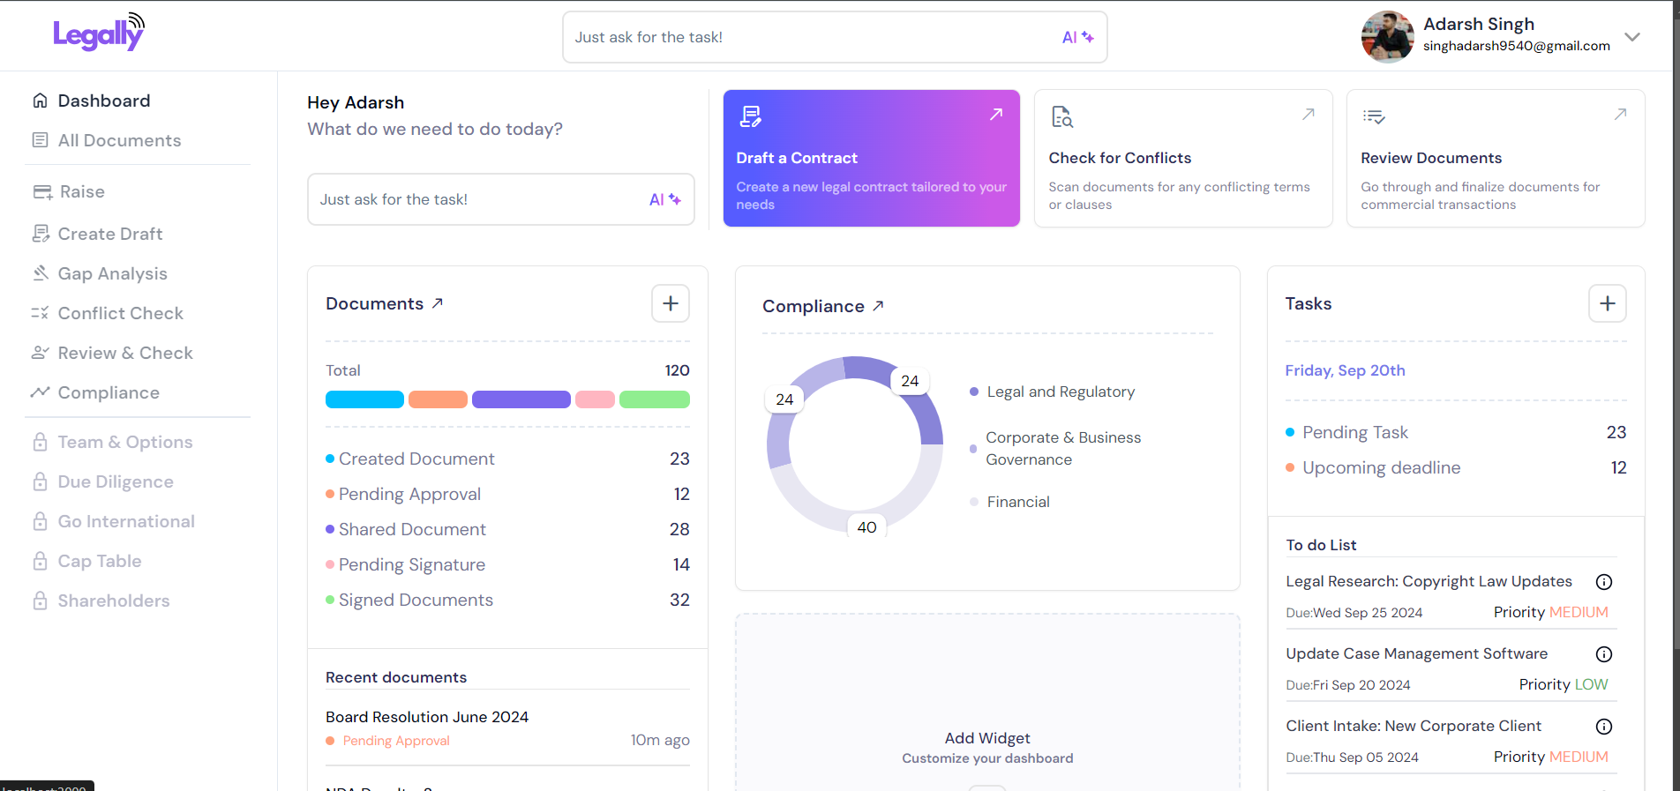Expand Check for Conflicts card arrow

1308,115
